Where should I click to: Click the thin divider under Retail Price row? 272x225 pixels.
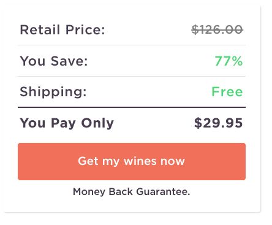click(x=132, y=45)
